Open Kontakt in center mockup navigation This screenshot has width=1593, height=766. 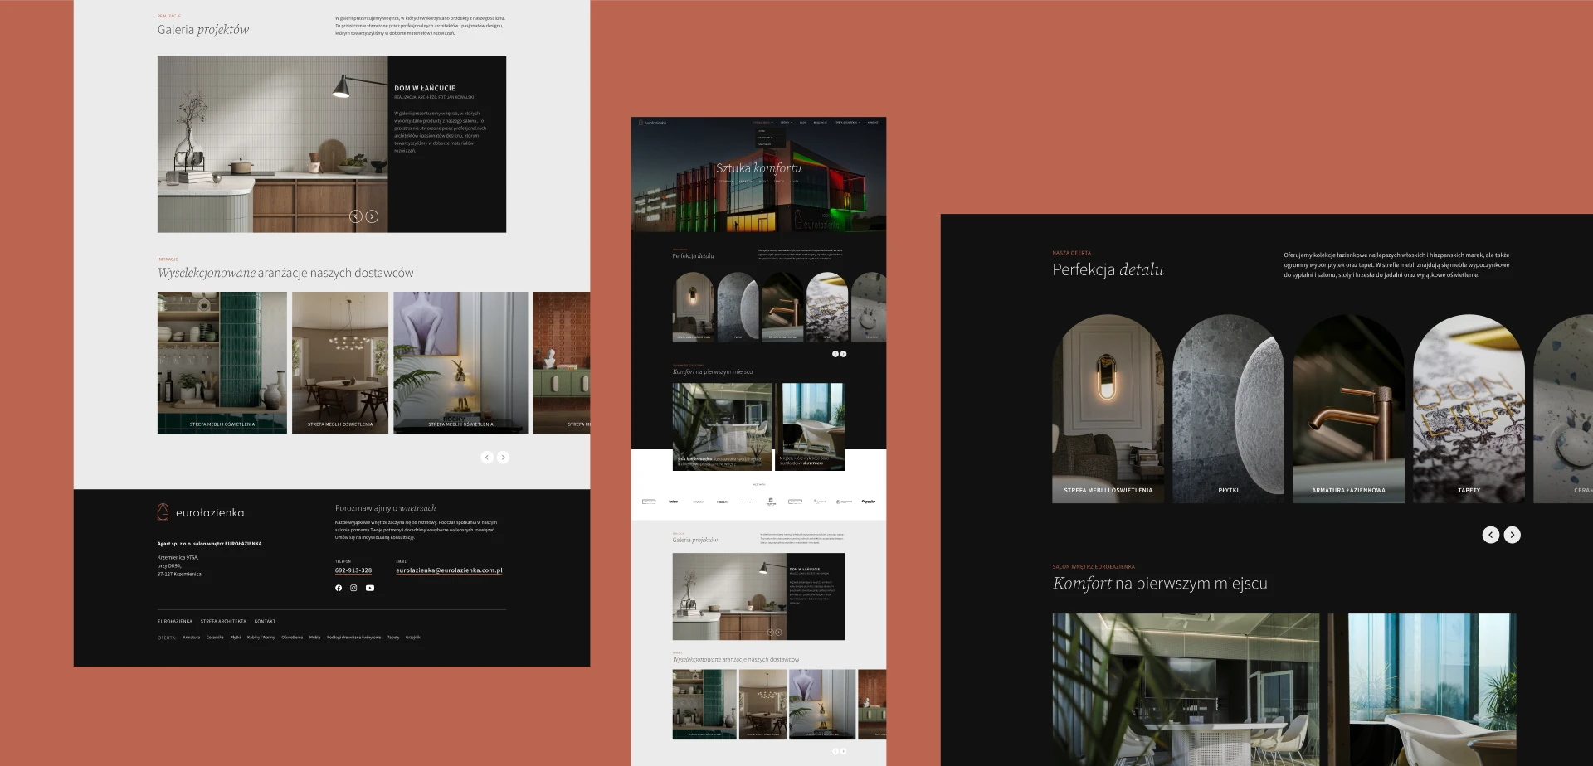873,123
